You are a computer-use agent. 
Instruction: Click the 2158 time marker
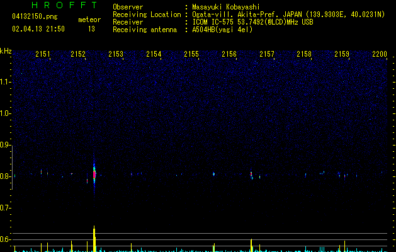pos(304,54)
